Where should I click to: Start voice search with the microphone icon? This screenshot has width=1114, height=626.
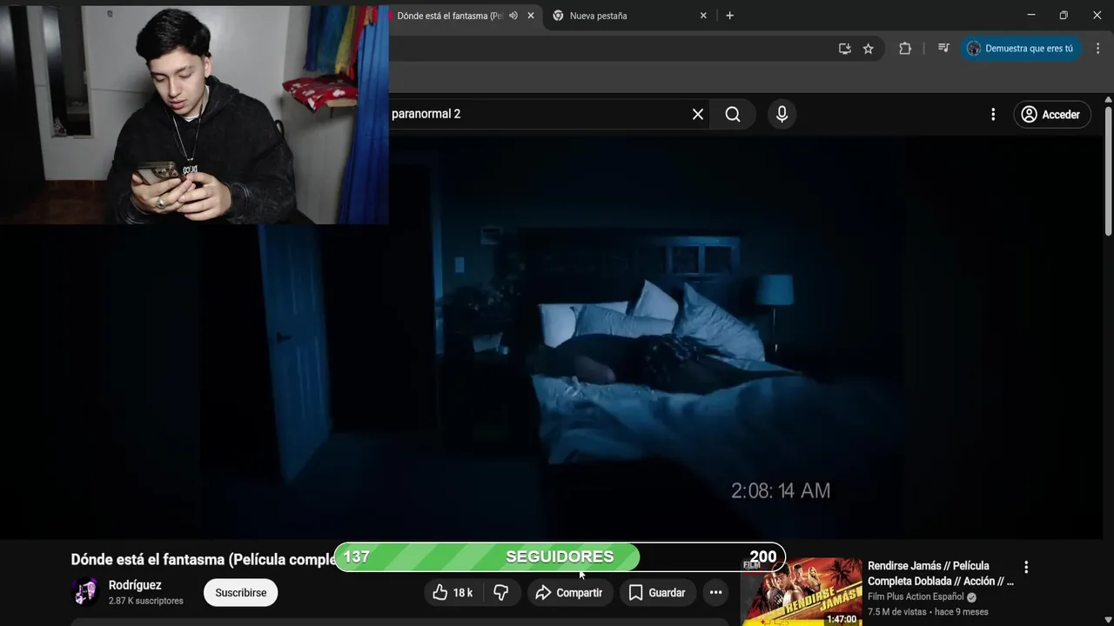tap(782, 114)
